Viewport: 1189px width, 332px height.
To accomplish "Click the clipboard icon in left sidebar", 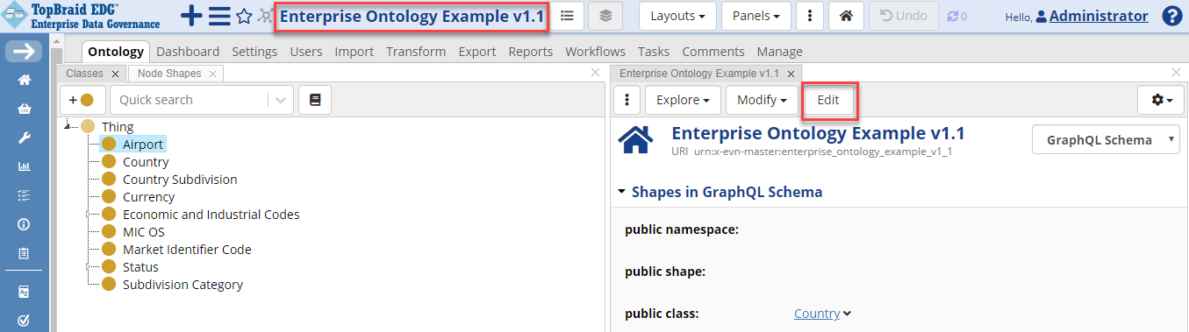I will (x=25, y=253).
